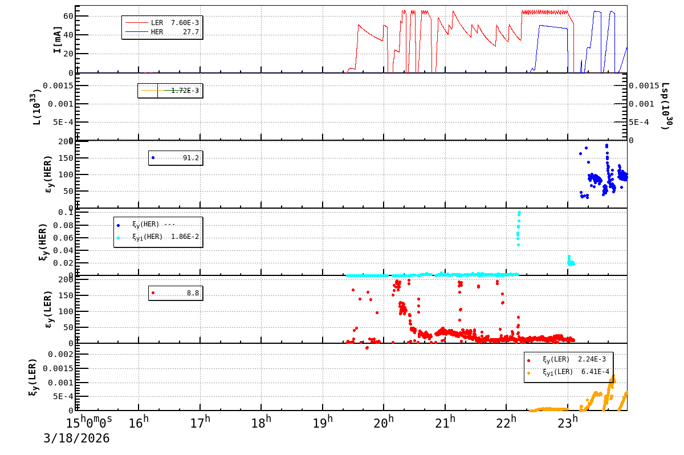Click the 18h time axis label

point(261,421)
